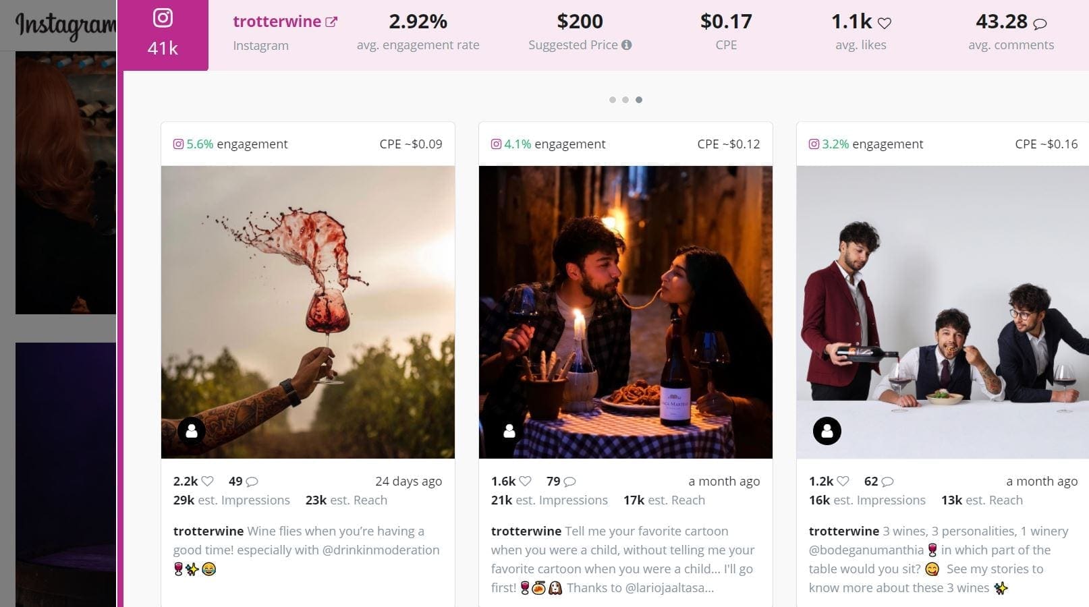Click the avg. likes heart icon
Screen dimensions: 1089x607
point(885,23)
